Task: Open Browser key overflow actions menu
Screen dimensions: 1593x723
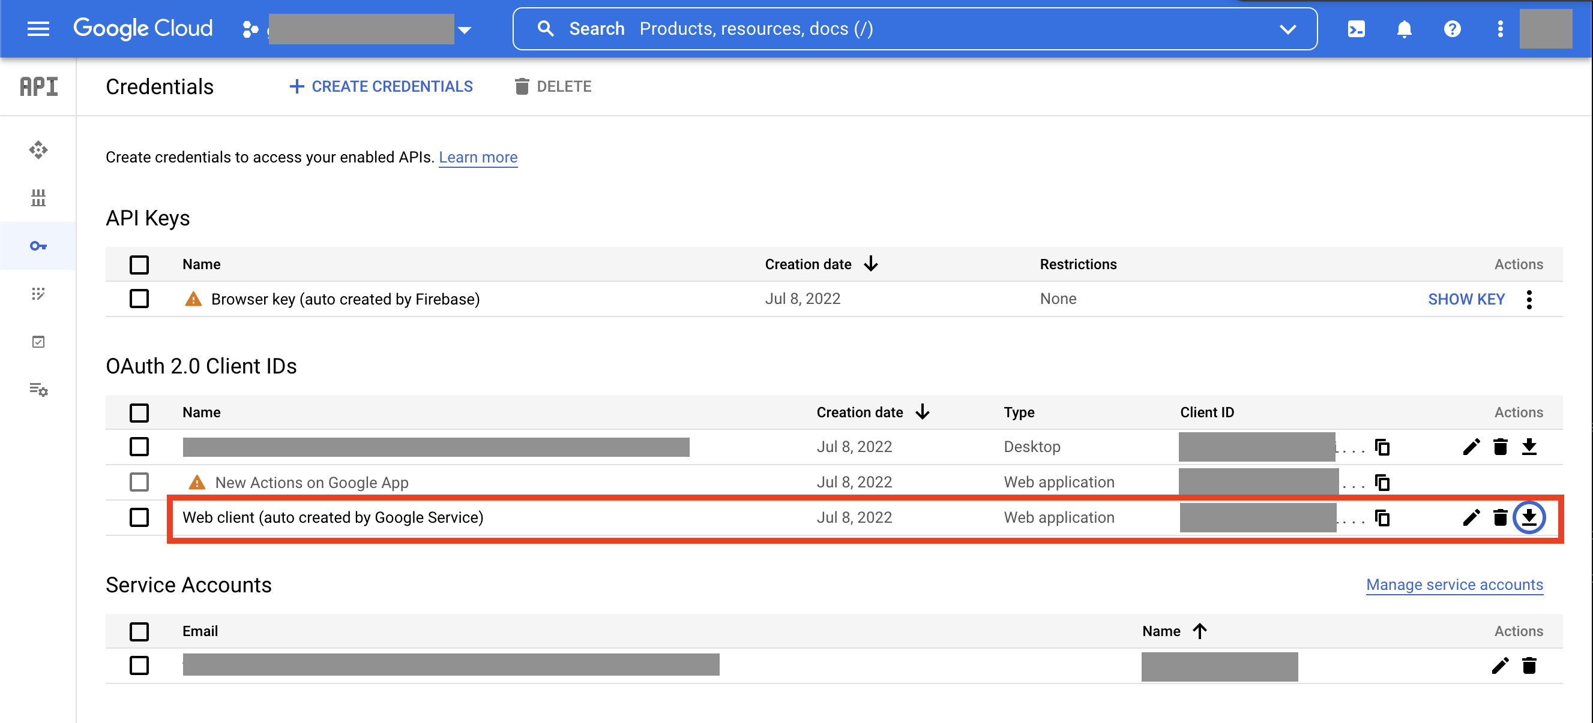Action: tap(1529, 299)
